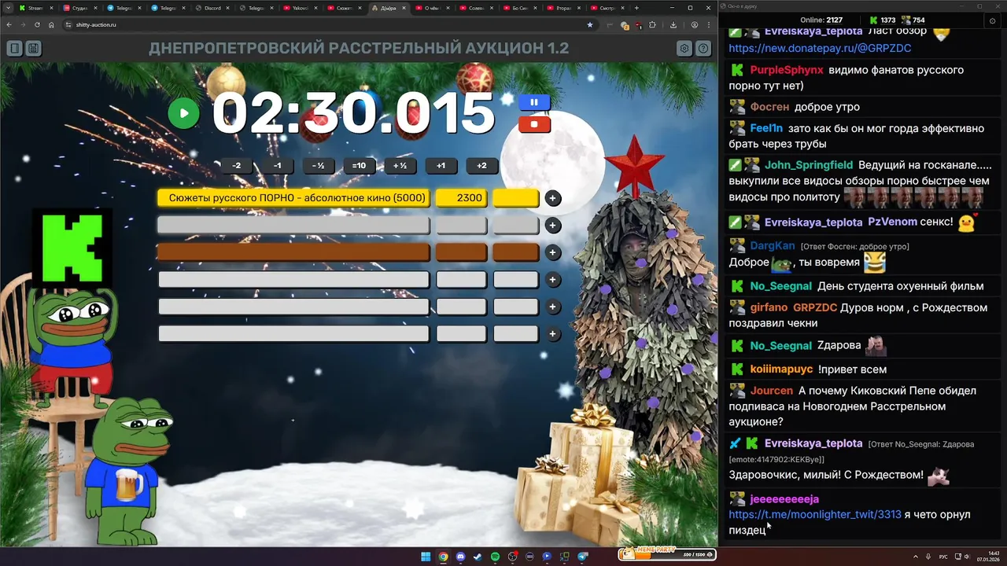The image size is (1007, 566).
Task: Toggle the side panel icon in auction header
Action: click(15, 49)
